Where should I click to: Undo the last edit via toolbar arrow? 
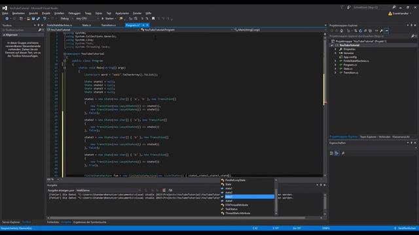[x=45, y=19]
